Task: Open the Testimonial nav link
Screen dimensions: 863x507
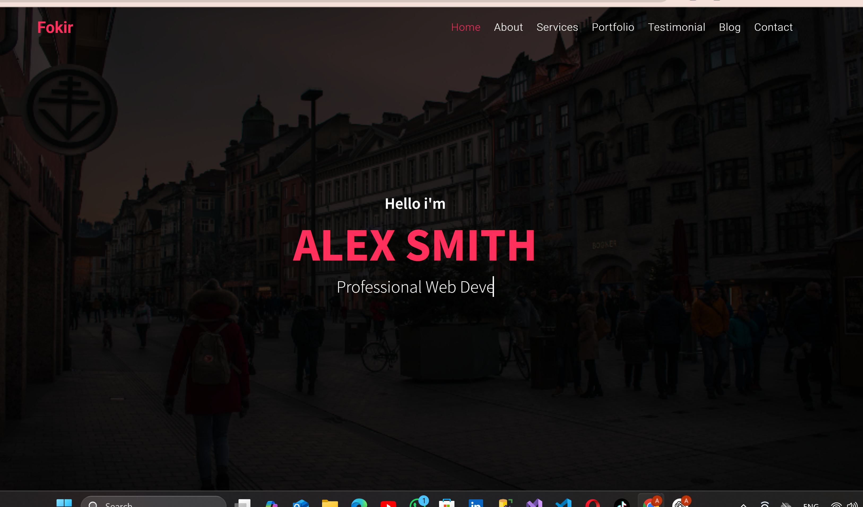Action: (676, 27)
